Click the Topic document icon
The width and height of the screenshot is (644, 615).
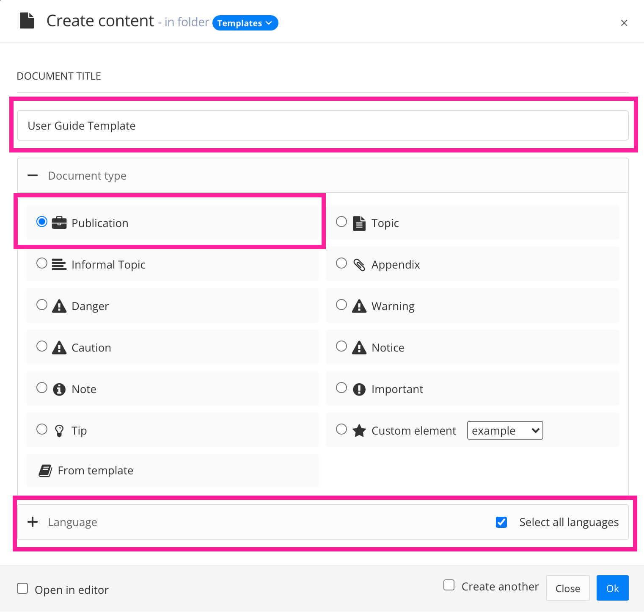pyautogui.click(x=359, y=222)
